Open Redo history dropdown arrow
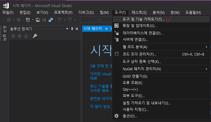Viewport: 211px width, 122px height. click(x=75, y=20)
